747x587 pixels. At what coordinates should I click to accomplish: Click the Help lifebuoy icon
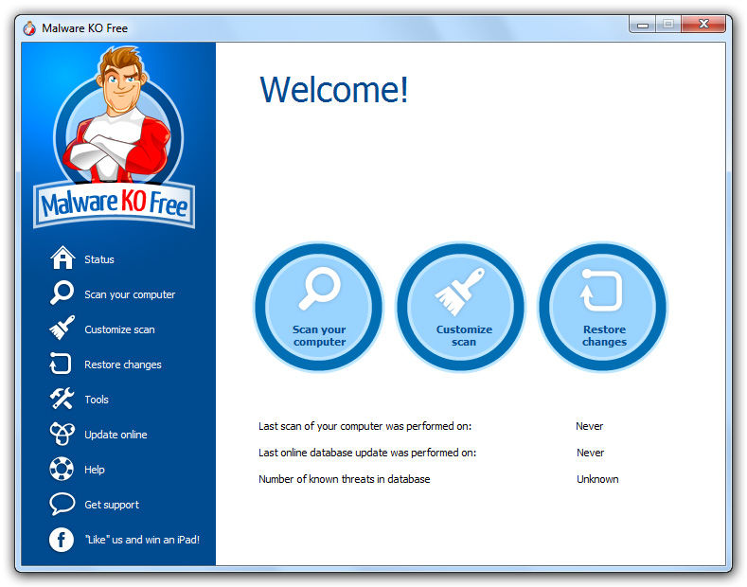[x=62, y=469]
